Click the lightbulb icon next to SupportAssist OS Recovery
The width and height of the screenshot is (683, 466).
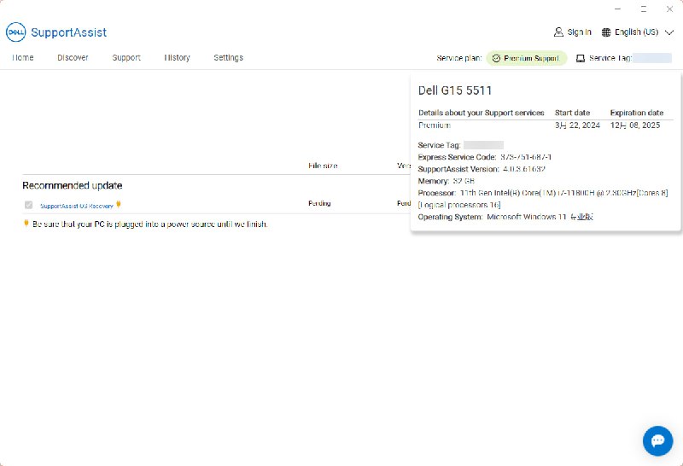pyautogui.click(x=119, y=205)
